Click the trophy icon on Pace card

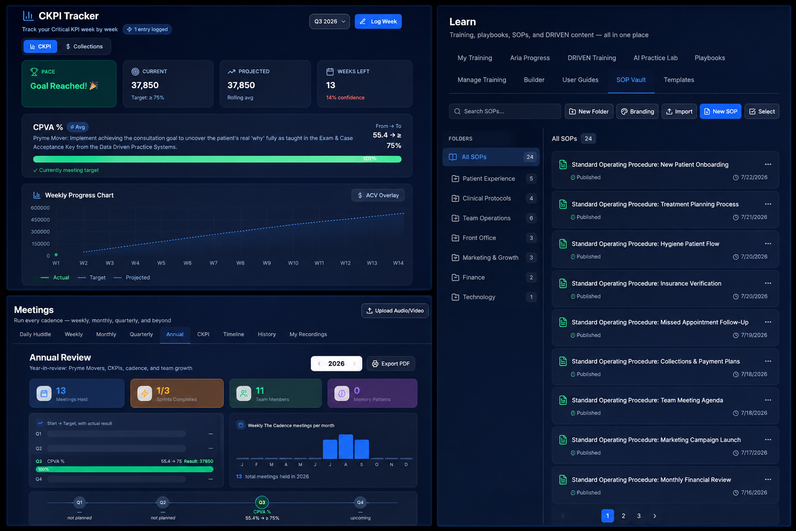click(34, 72)
